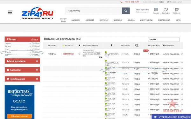Open Отправьте нам сообщение chat
Viewport: 191px width, 119px height.
click(x=171, y=117)
